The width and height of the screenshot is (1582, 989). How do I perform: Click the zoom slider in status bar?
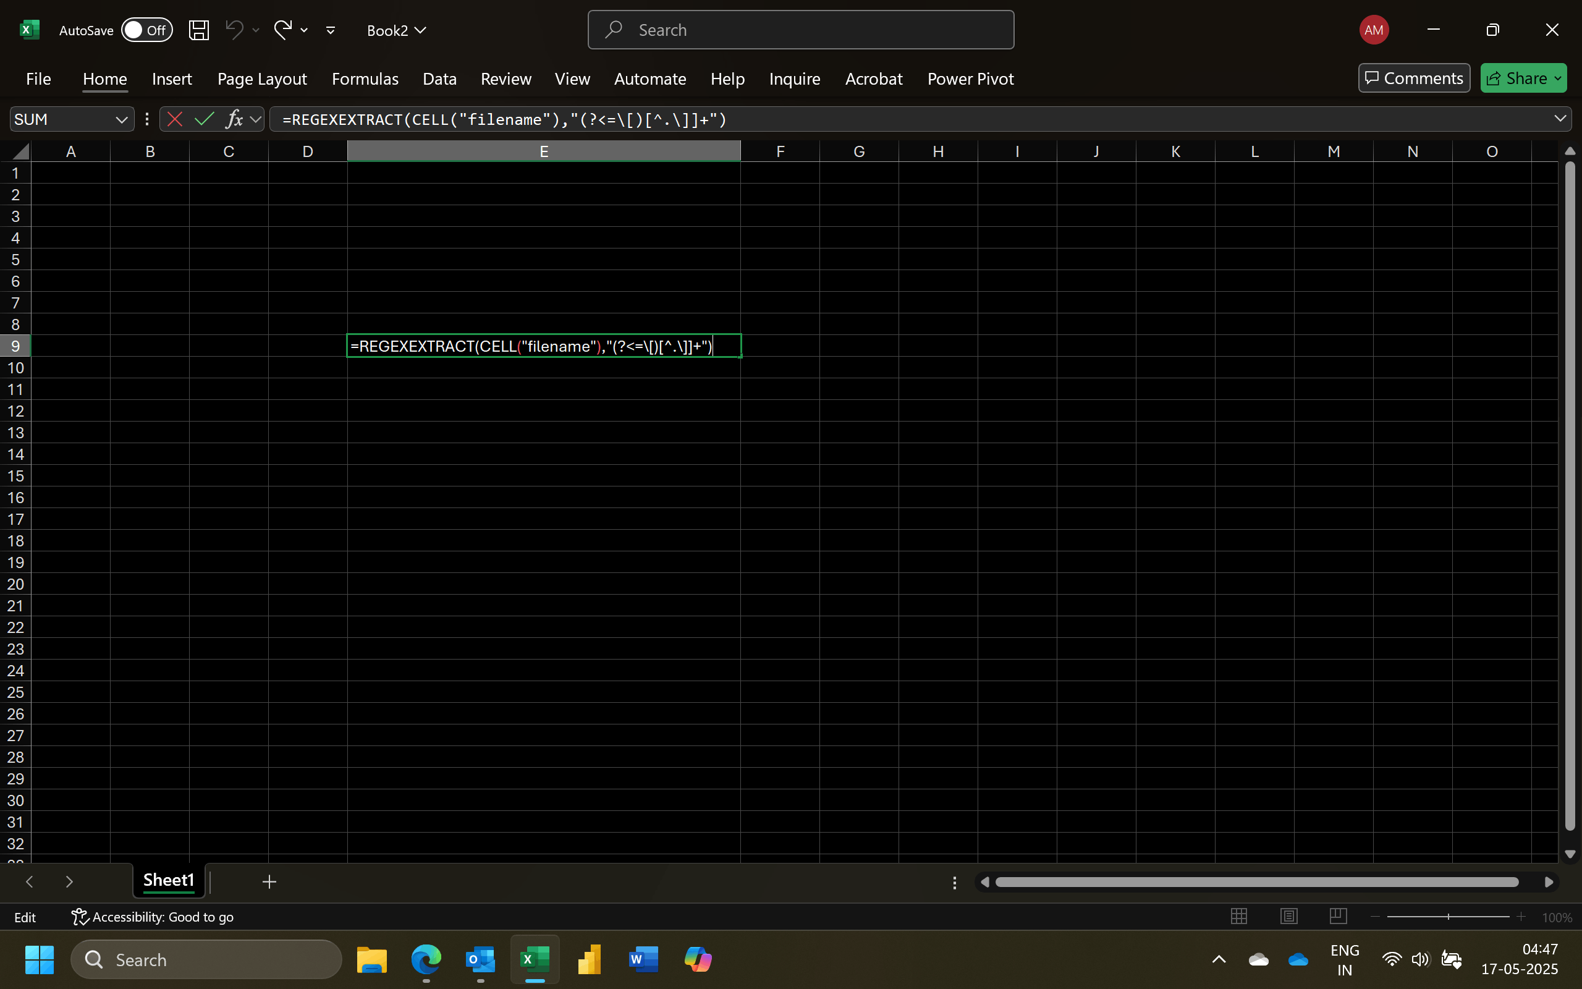[1448, 917]
